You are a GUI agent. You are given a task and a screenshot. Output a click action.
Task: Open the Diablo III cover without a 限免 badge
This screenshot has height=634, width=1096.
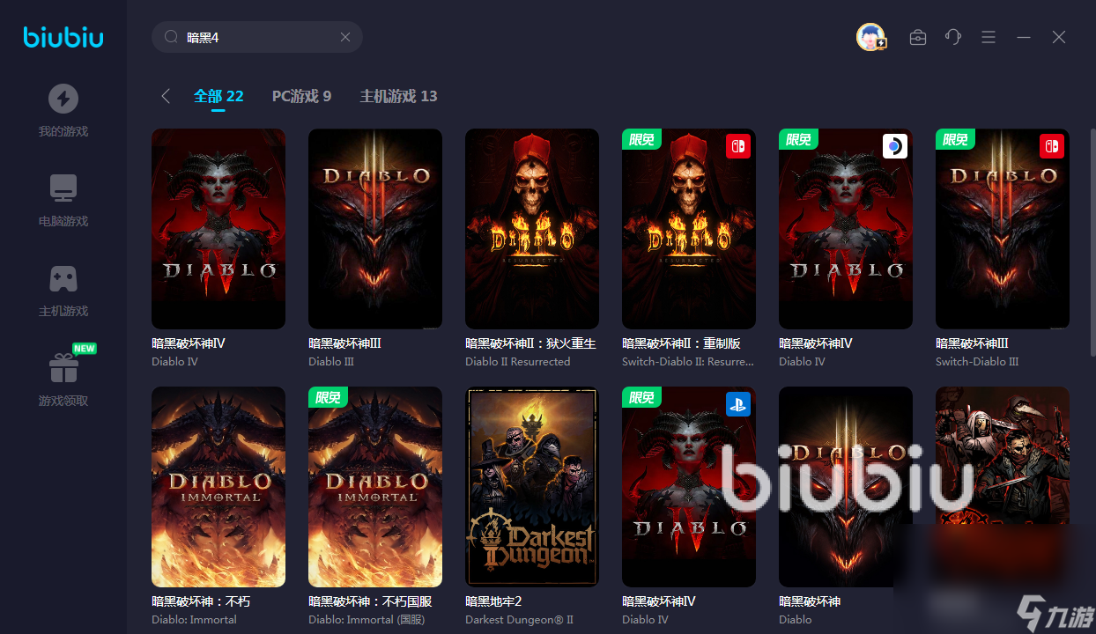[x=375, y=229]
